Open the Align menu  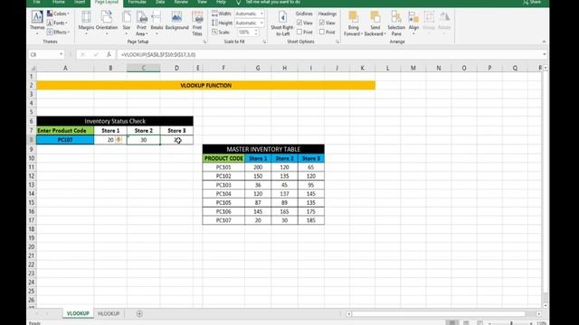[x=413, y=23]
